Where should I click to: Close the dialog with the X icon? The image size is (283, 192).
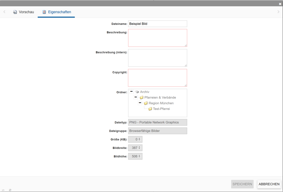[x=280, y=4]
